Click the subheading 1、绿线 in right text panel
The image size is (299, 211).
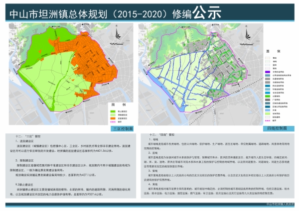coord(153,139)
